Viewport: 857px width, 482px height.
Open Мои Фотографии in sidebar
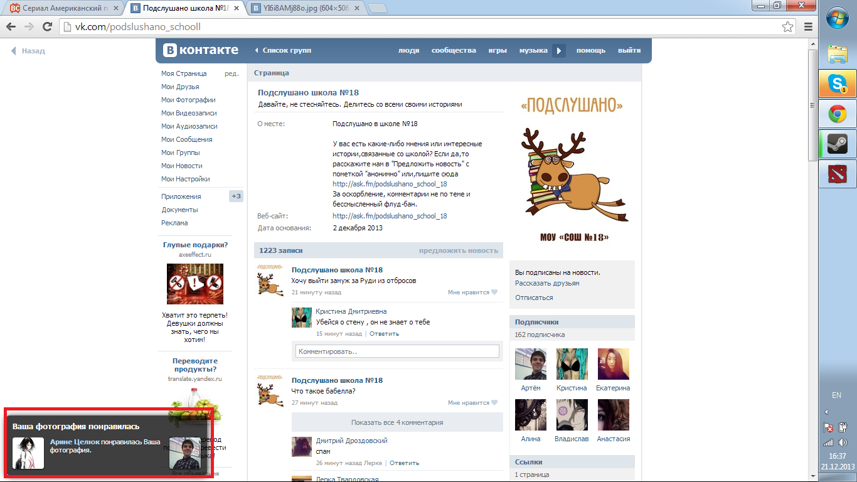click(x=188, y=100)
